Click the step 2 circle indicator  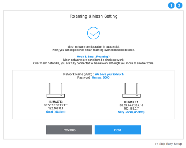pos(179,5)
